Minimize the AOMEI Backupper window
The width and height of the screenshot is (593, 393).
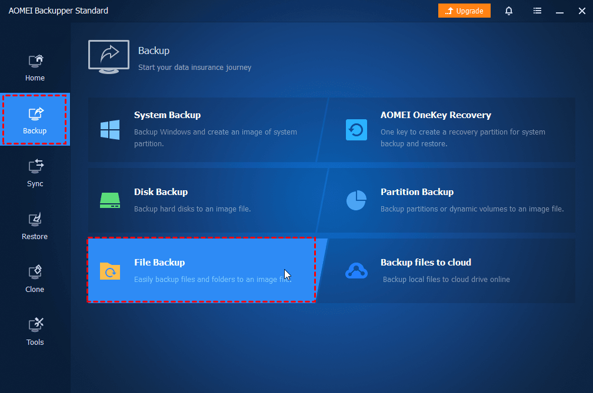pyautogui.click(x=559, y=11)
